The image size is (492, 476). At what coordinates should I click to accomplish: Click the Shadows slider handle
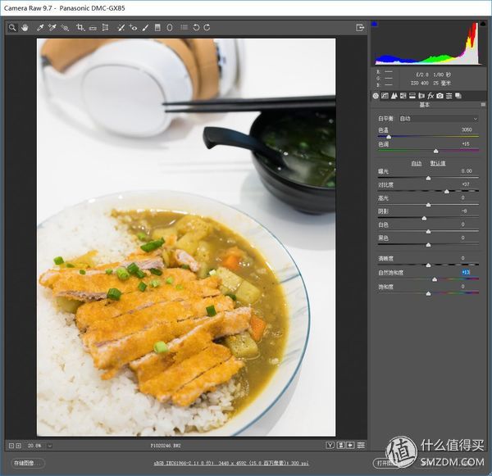coord(424,218)
